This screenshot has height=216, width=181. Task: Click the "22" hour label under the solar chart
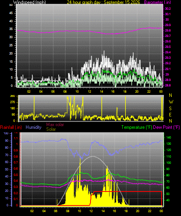[x=150, y=211]
